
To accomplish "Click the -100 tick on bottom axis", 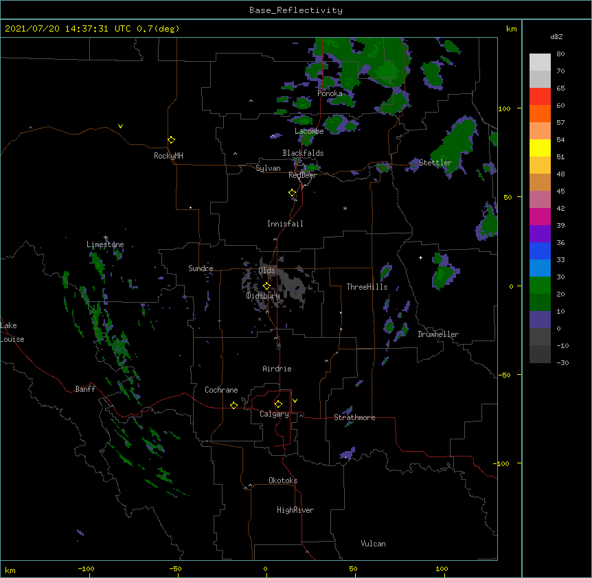I will tap(86, 568).
